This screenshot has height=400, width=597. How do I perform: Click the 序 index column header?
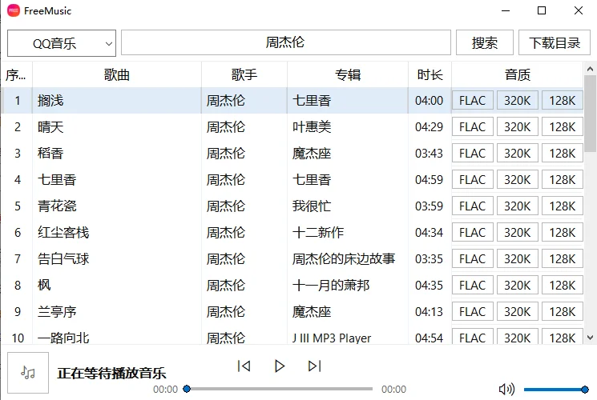(16, 75)
